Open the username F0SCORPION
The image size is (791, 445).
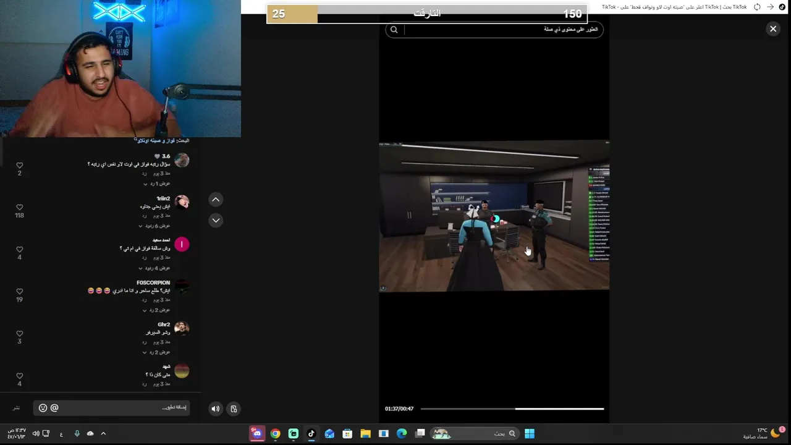[x=153, y=282]
